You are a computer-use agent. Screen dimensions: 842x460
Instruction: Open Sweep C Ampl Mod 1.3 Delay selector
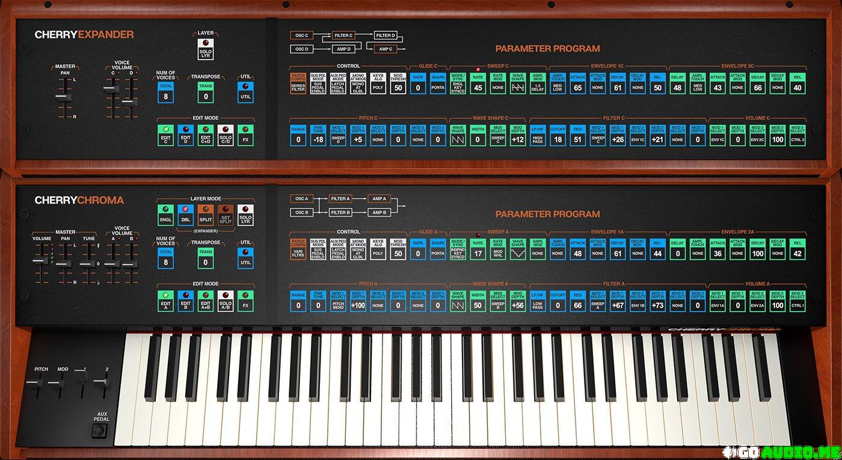[538, 83]
